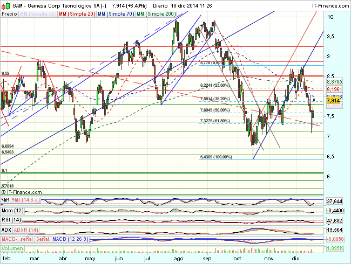Click the 6,5 price axis label
This screenshot has width=351, height=264.
point(331,157)
